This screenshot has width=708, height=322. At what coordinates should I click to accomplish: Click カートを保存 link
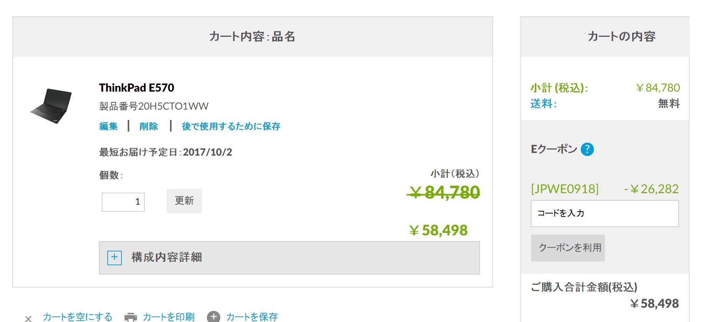tap(252, 317)
